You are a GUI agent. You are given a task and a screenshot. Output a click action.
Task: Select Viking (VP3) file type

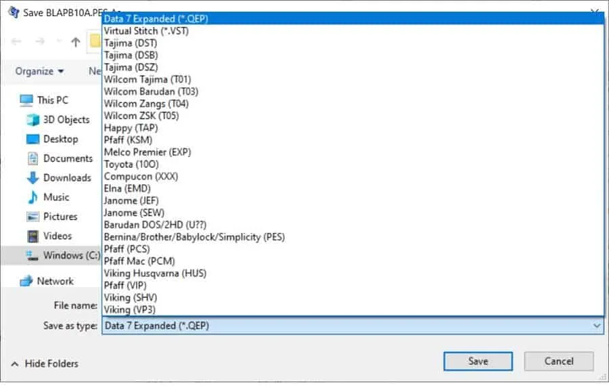point(353,310)
